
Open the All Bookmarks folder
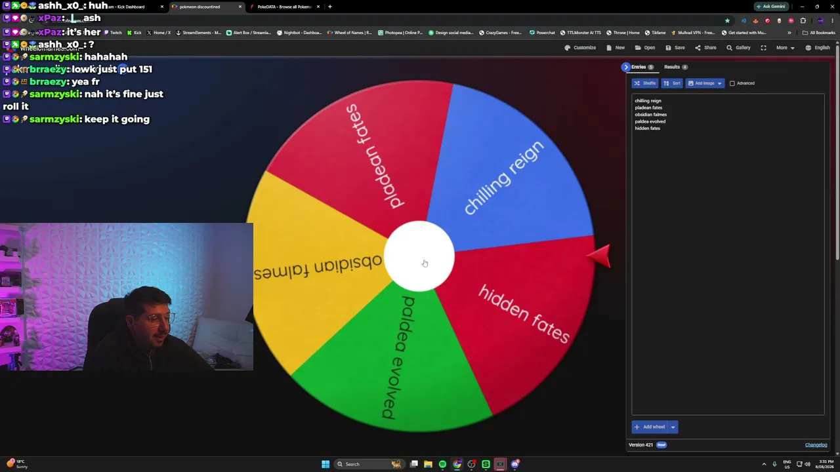click(x=818, y=33)
